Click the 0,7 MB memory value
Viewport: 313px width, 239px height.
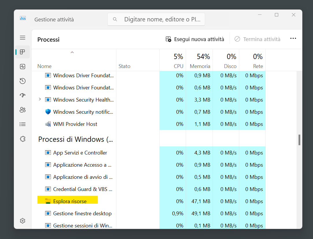coord(202,112)
